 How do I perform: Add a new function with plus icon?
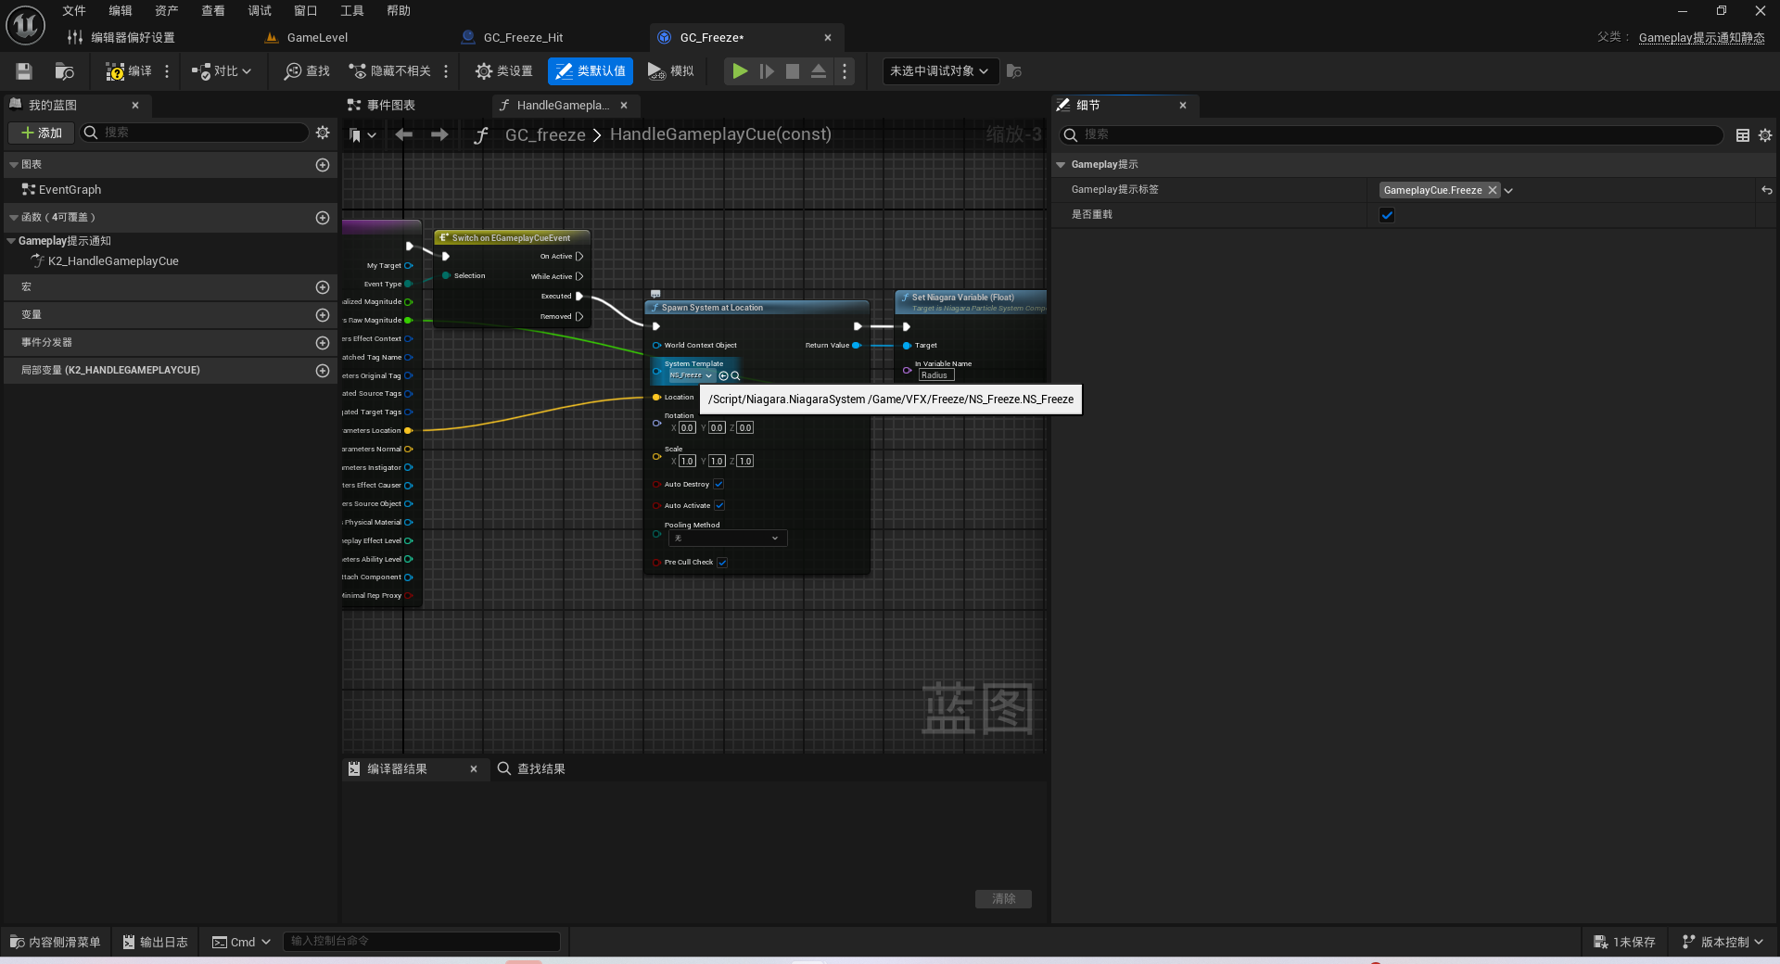pyautogui.click(x=323, y=218)
